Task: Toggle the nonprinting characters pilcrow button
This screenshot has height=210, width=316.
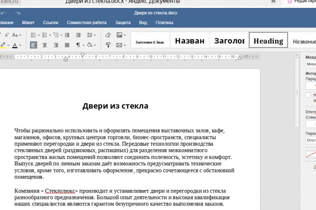Action: (78, 45)
